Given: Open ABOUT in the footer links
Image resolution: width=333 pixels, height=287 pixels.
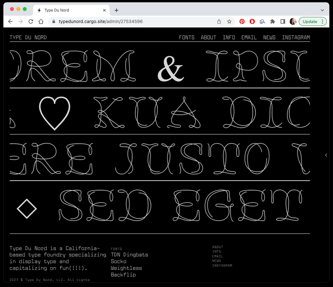Looking at the screenshot, I should coord(217,247).
